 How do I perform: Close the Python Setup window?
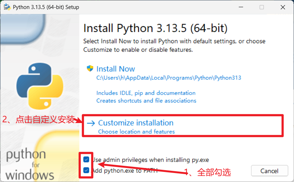[283, 7]
